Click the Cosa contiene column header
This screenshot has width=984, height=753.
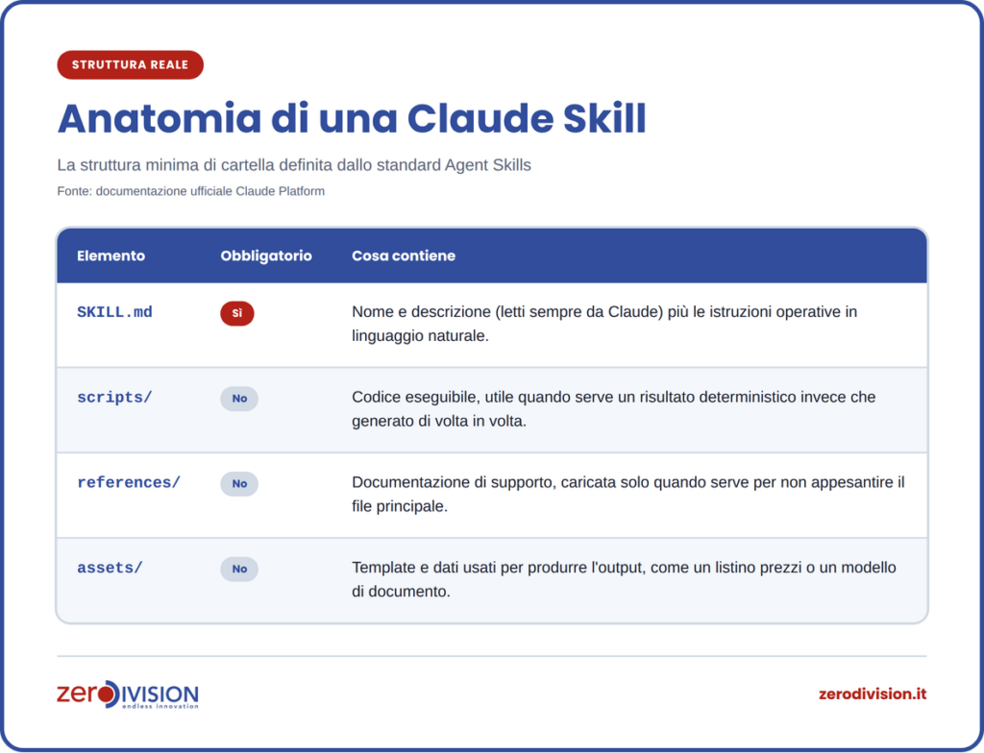404,255
